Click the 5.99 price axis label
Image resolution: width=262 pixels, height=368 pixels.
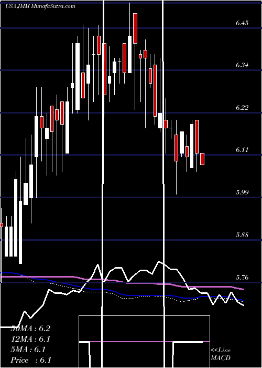click(x=242, y=192)
